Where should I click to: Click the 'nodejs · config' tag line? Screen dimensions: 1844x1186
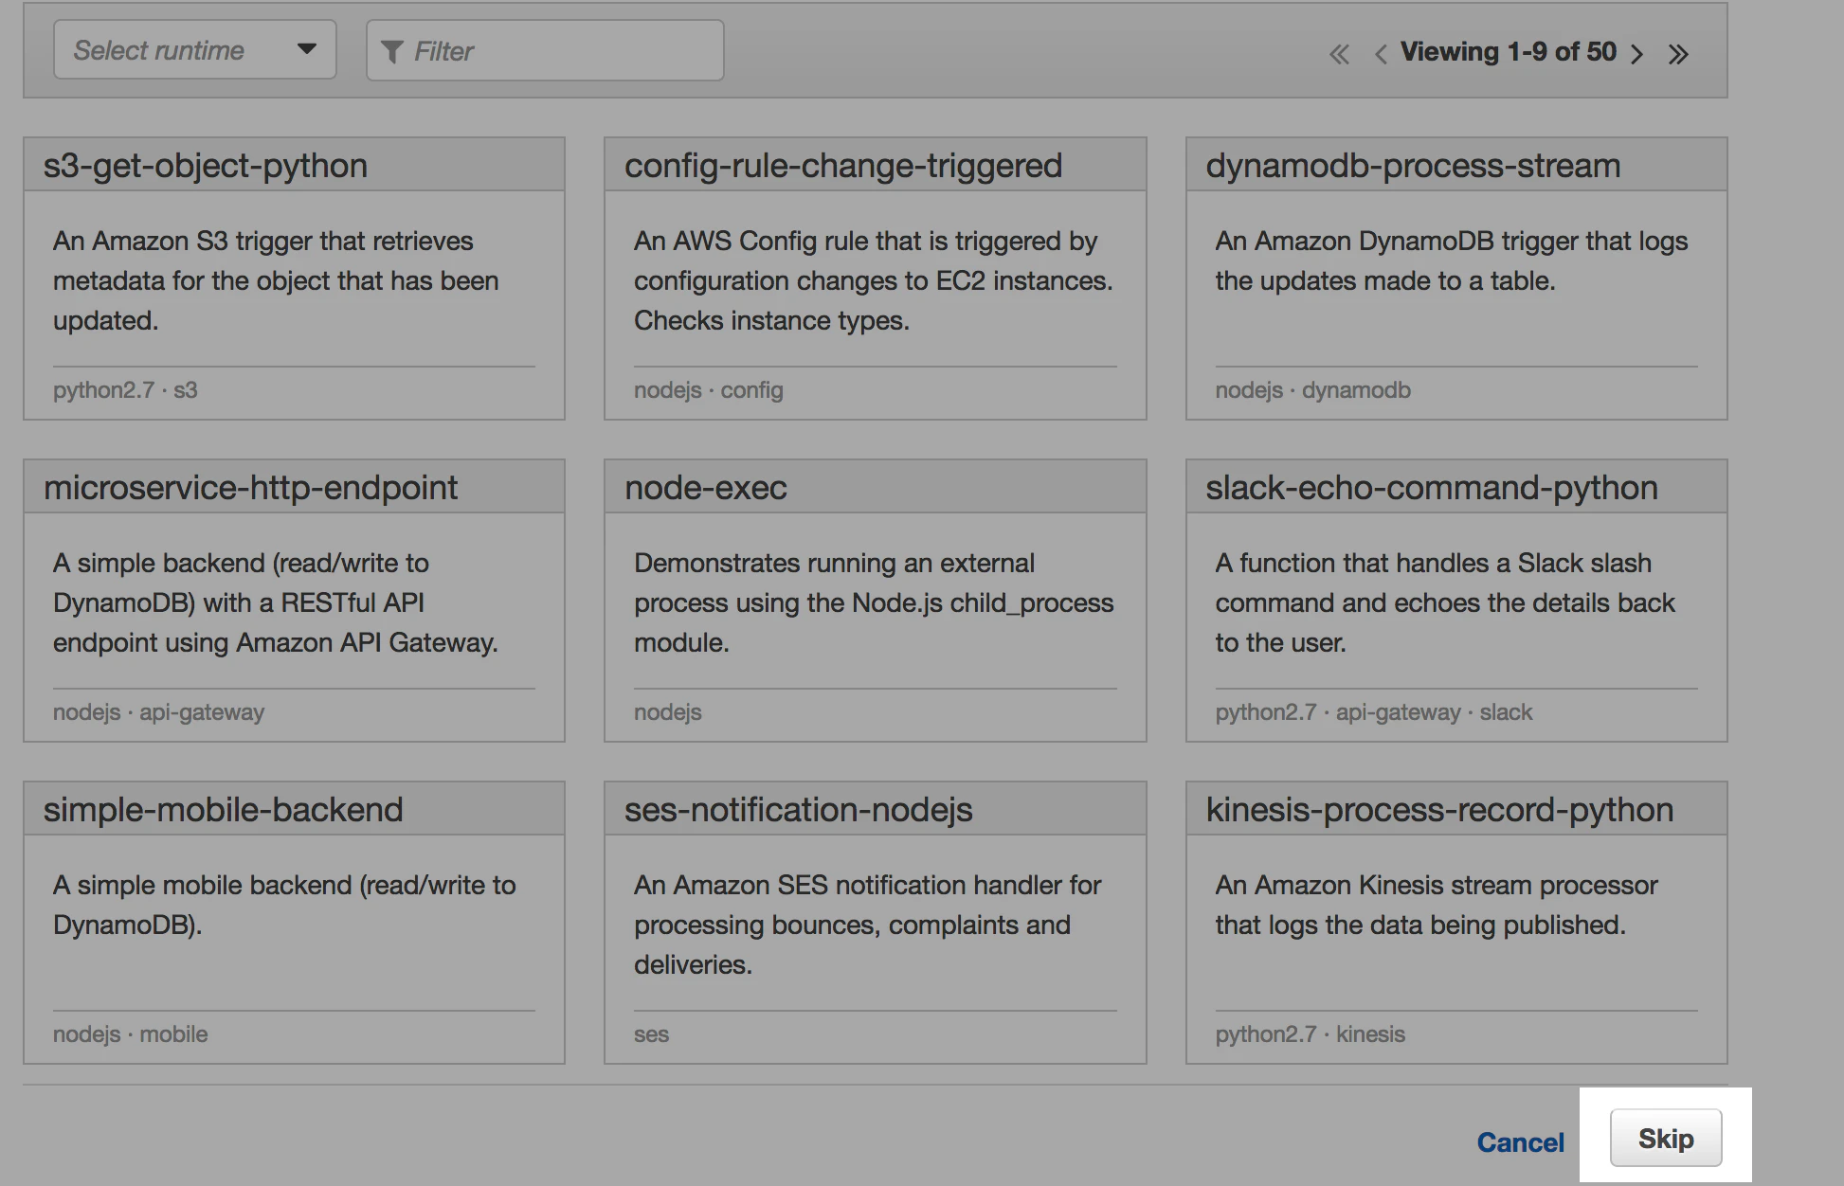pos(709,390)
